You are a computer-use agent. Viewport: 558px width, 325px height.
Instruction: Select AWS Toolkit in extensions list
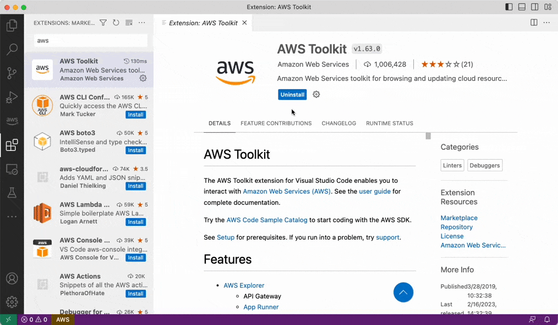point(89,70)
